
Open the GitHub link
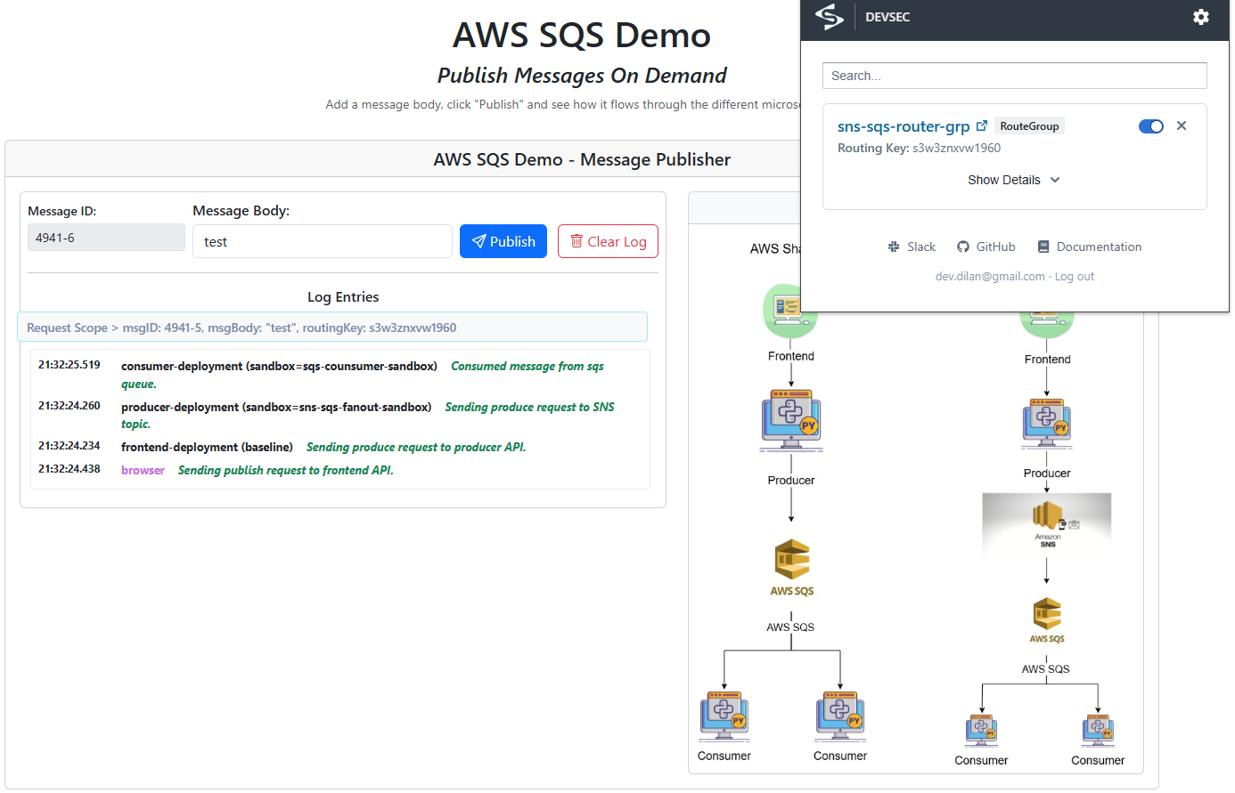[x=986, y=247]
